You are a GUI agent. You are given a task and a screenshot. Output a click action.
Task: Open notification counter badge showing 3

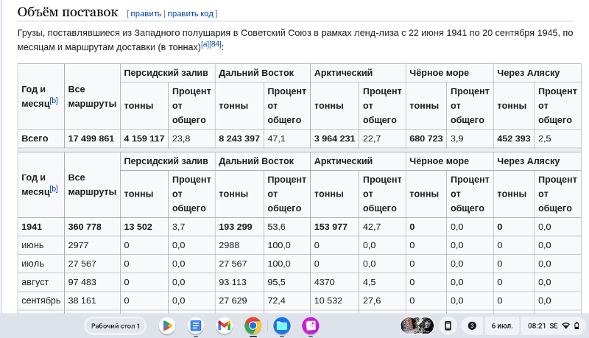tap(472, 325)
